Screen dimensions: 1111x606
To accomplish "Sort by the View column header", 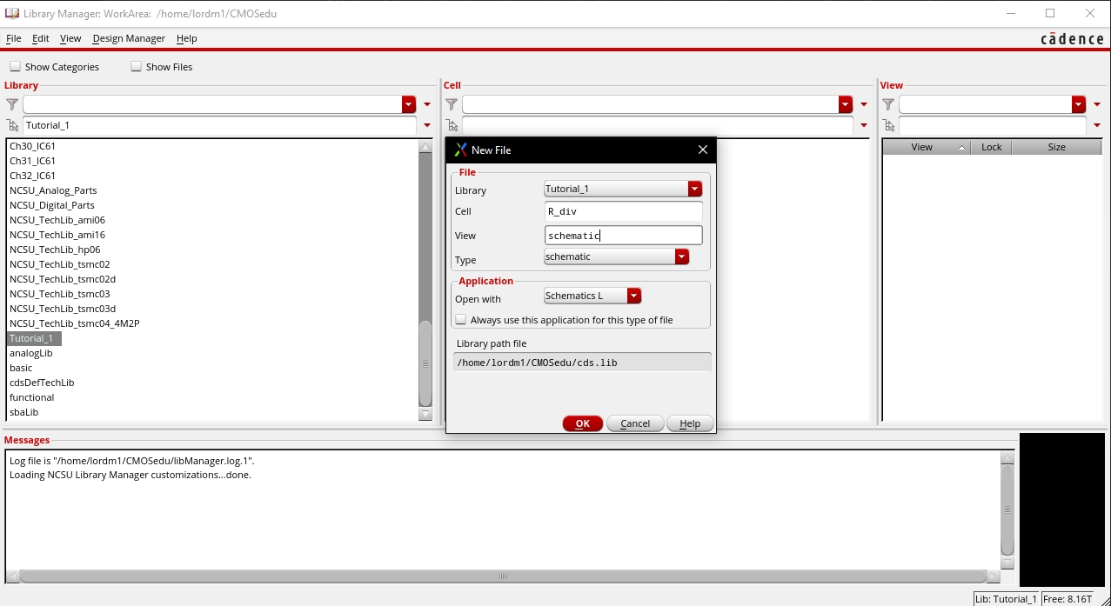I will [927, 147].
